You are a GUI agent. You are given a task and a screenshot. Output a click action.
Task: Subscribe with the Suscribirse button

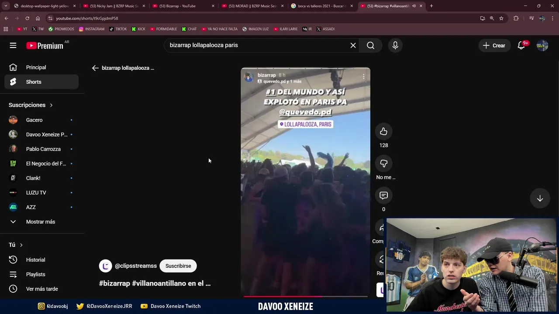(x=178, y=266)
